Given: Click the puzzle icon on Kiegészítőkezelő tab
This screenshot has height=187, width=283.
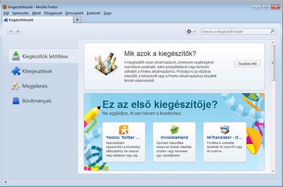Looking at the screenshot, I should point(6,20).
